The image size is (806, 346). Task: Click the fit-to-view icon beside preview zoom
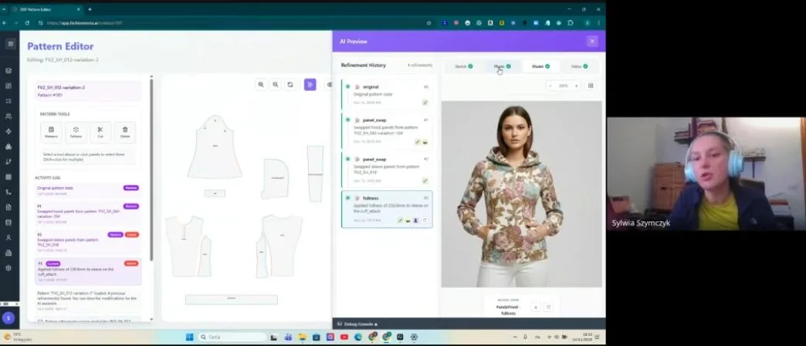coord(591,86)
